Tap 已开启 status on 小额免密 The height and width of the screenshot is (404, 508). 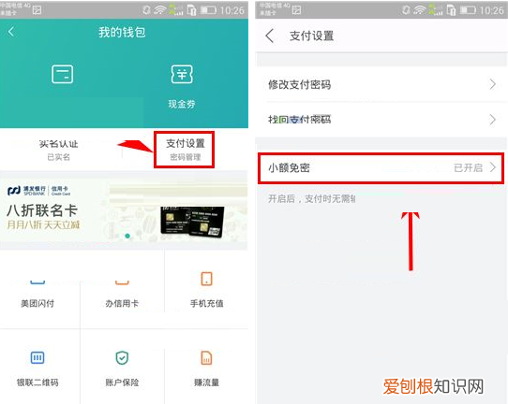click(x=468, y=167)
